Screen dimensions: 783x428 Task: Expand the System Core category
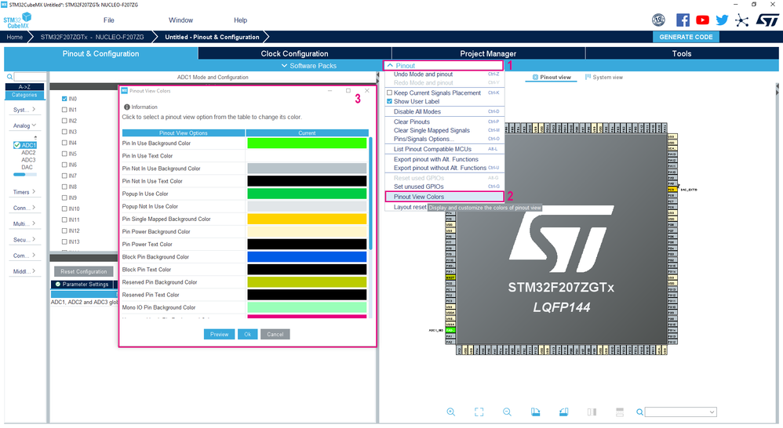[24, 110]
